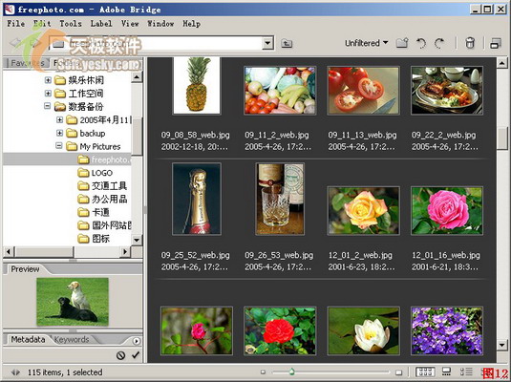Image resolution: width=511 pixels, height=382 pixels.
Task: Select pink rose thumbnail 12_01_16_web.jpg
Action: 447,210
